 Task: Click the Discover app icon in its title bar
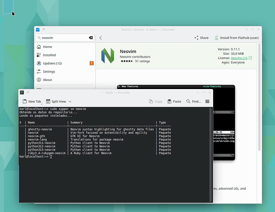[38, 30]
